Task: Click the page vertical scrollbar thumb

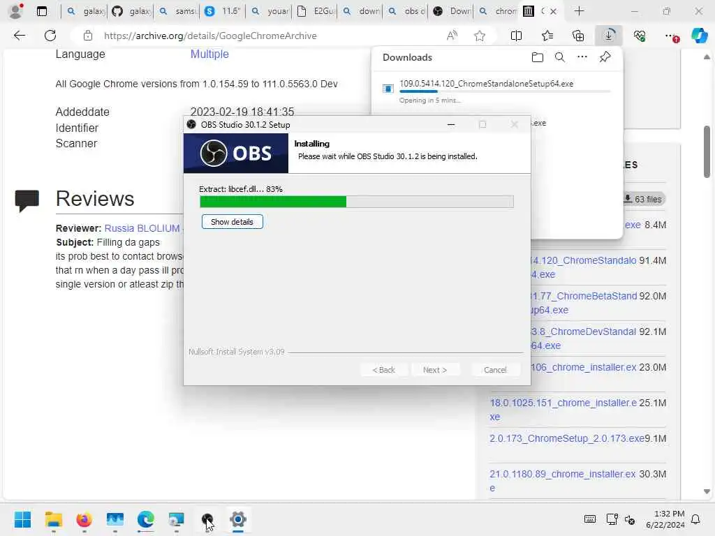Action: coord(707,151)
